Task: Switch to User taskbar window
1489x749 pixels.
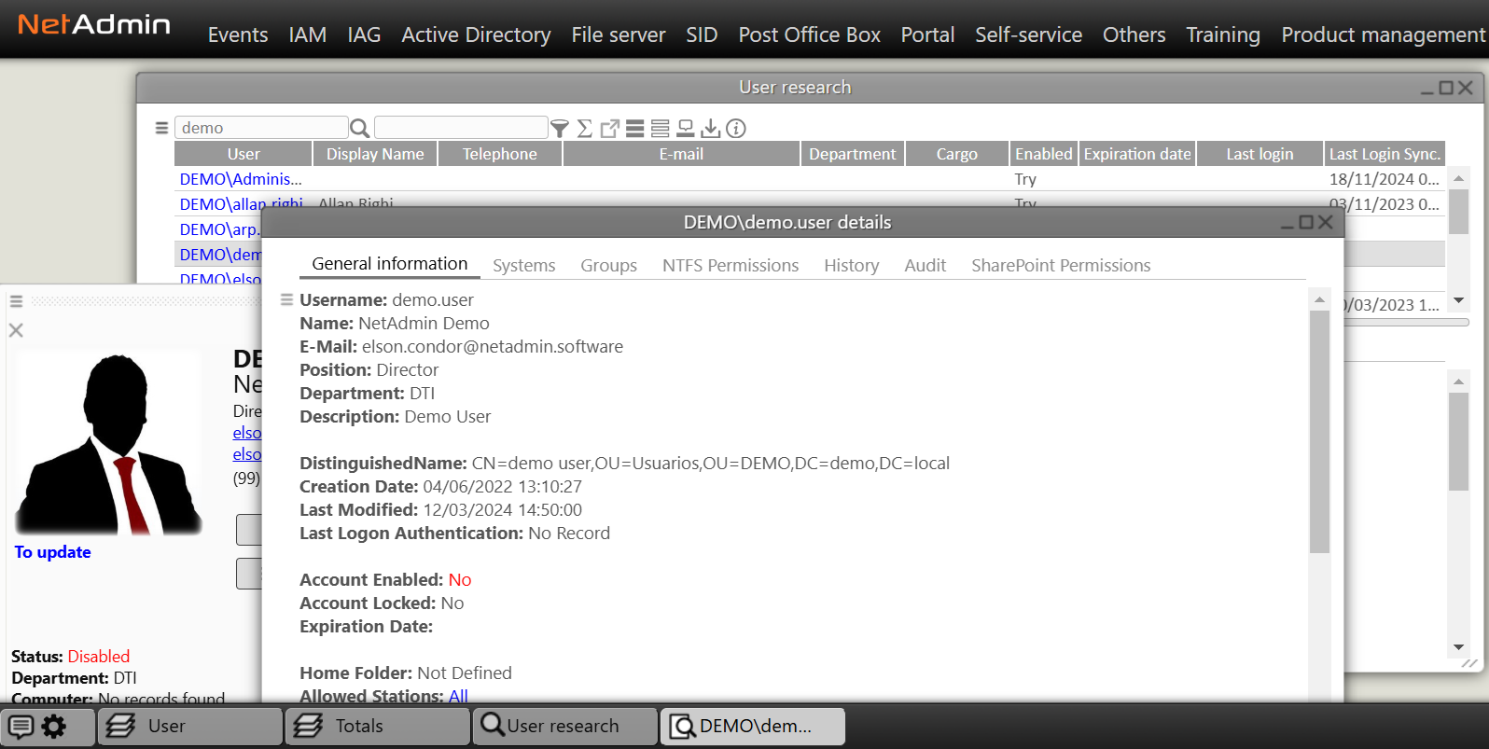Action: tap(190, 727)
